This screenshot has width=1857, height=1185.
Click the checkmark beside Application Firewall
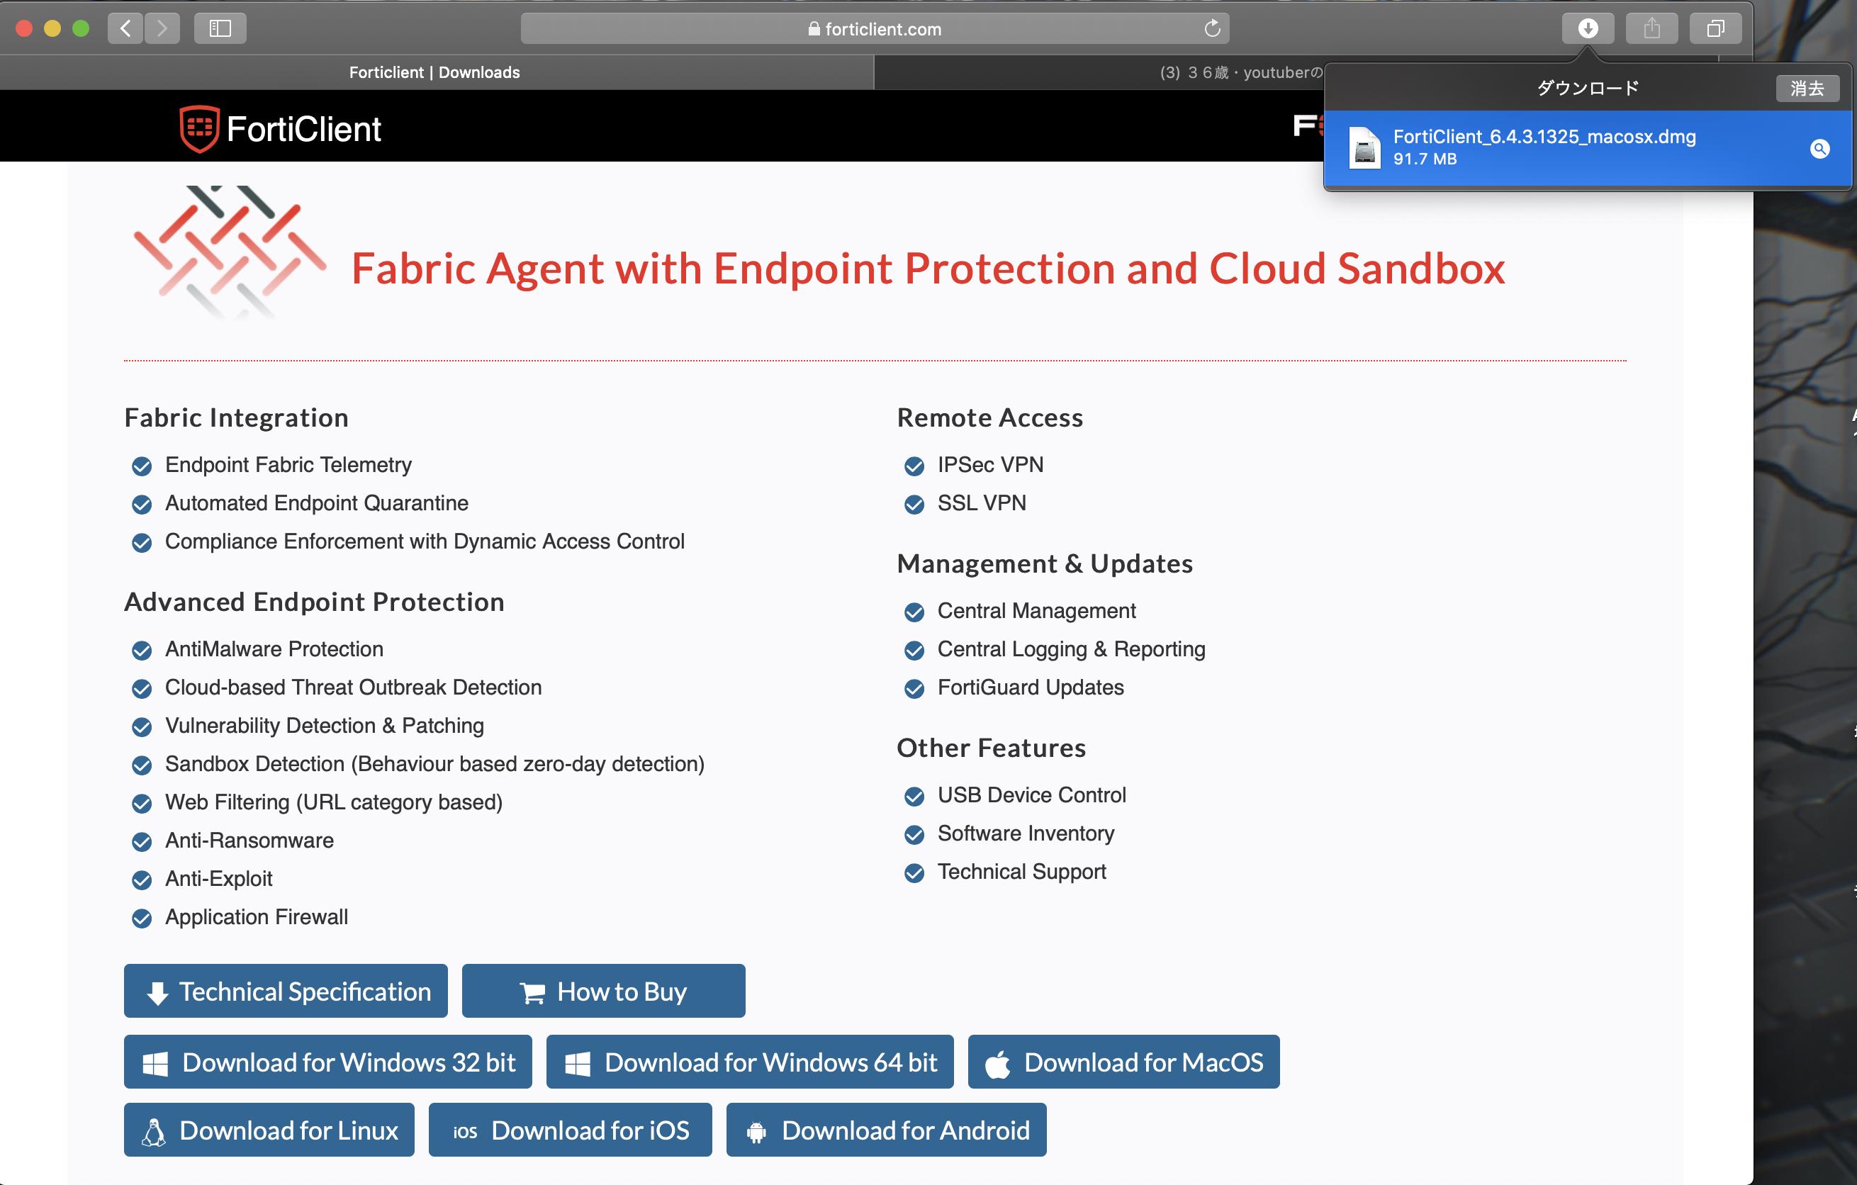click(x=142, y=918)
